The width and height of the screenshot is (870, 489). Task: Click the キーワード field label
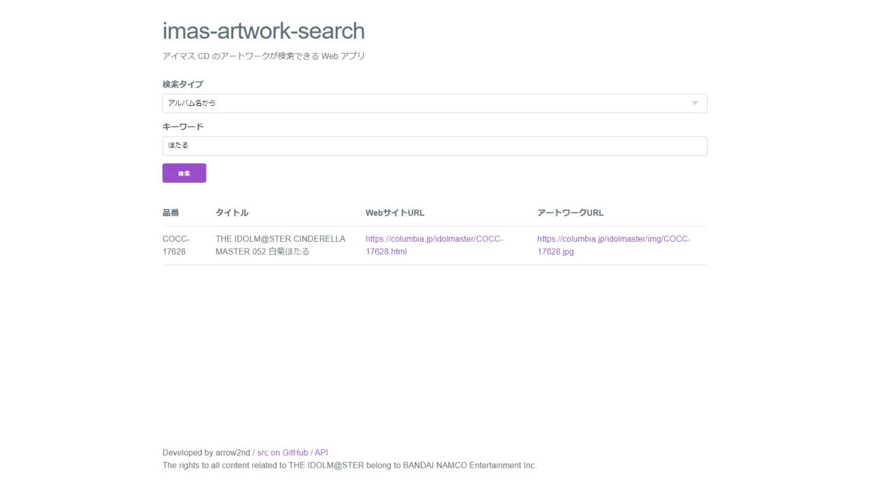click(x=183, y=126)
